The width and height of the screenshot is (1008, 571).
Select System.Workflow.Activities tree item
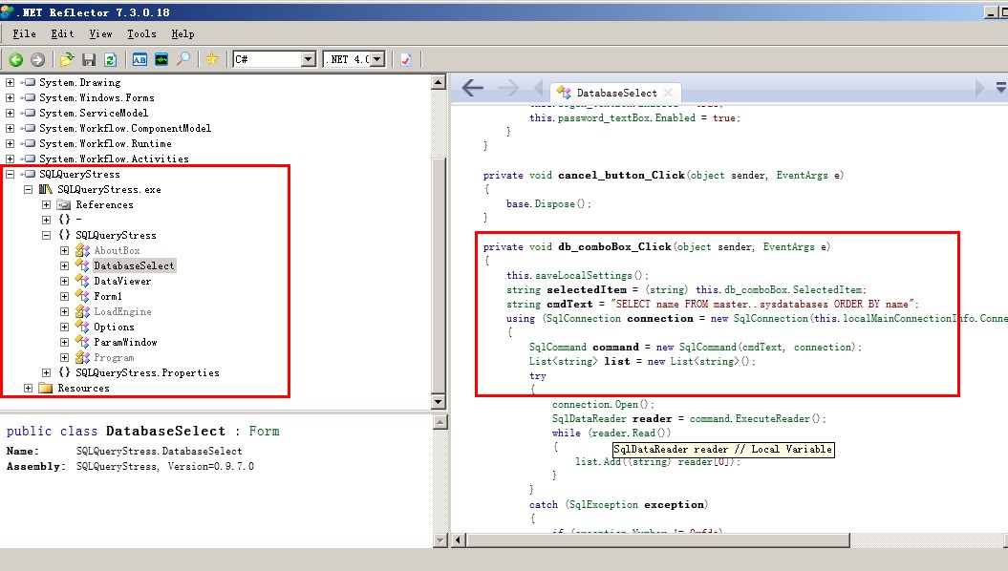click(115, 159)
